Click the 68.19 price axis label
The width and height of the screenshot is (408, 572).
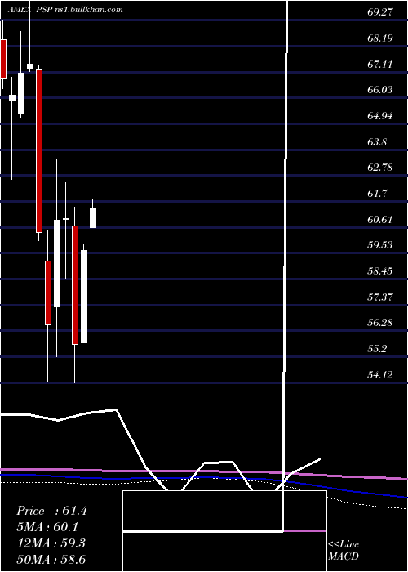(x=380, y=38)
